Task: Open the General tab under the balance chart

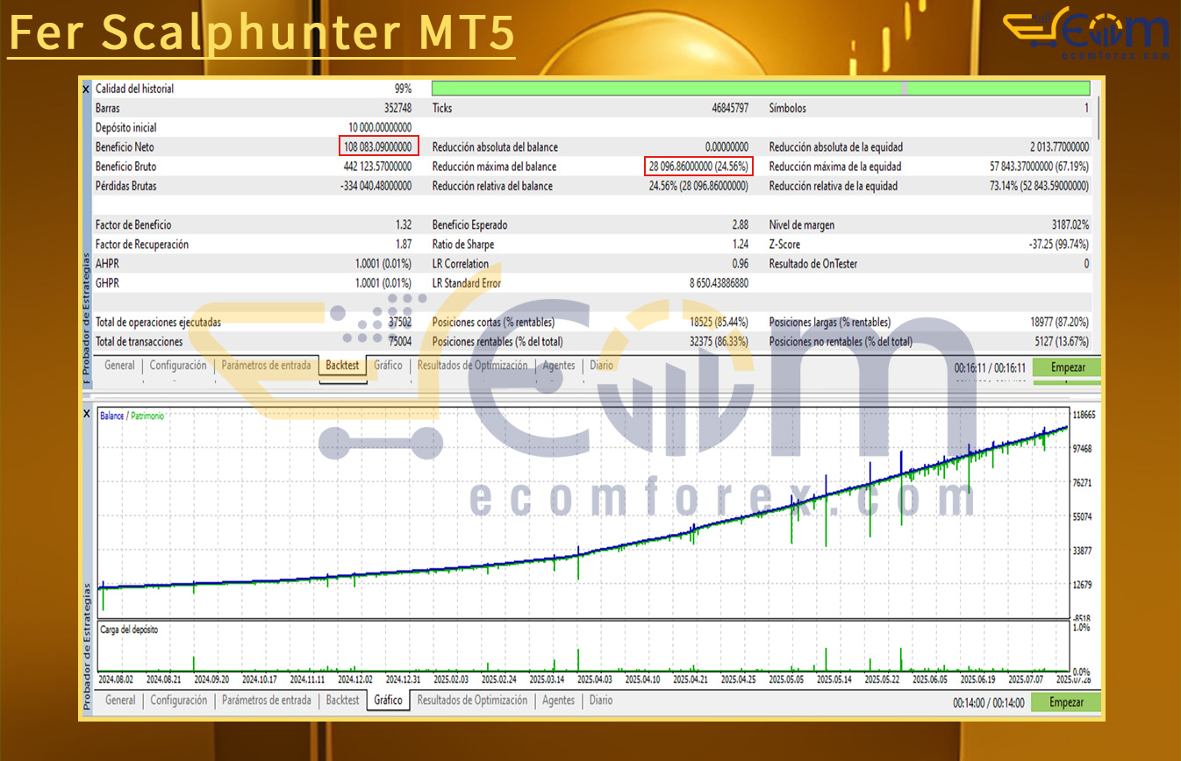Action: [x=120, y=701]
